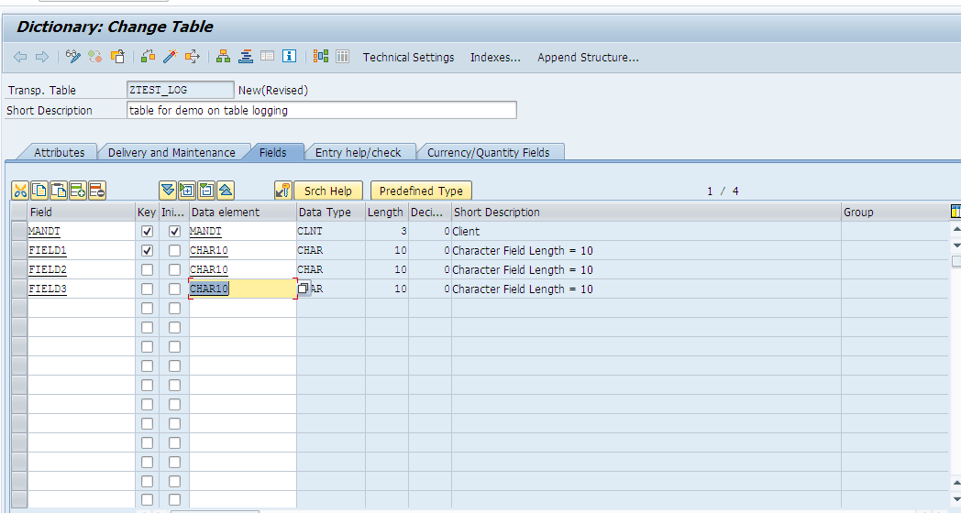Click CHAR10 data element for FIELD2
961x513 pixels.
(x=209, y=269)
